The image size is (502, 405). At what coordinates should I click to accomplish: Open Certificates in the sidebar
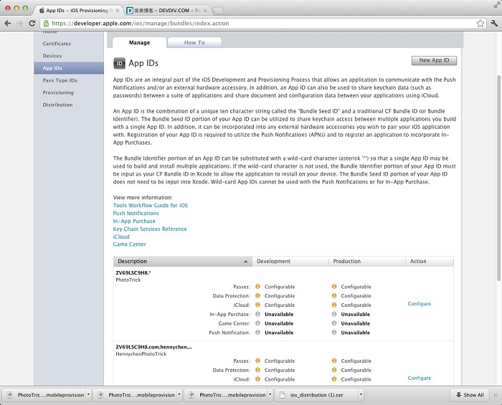pos(57,44)
